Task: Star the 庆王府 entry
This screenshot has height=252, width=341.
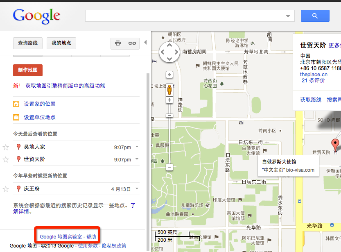Action: pos(6,189)
